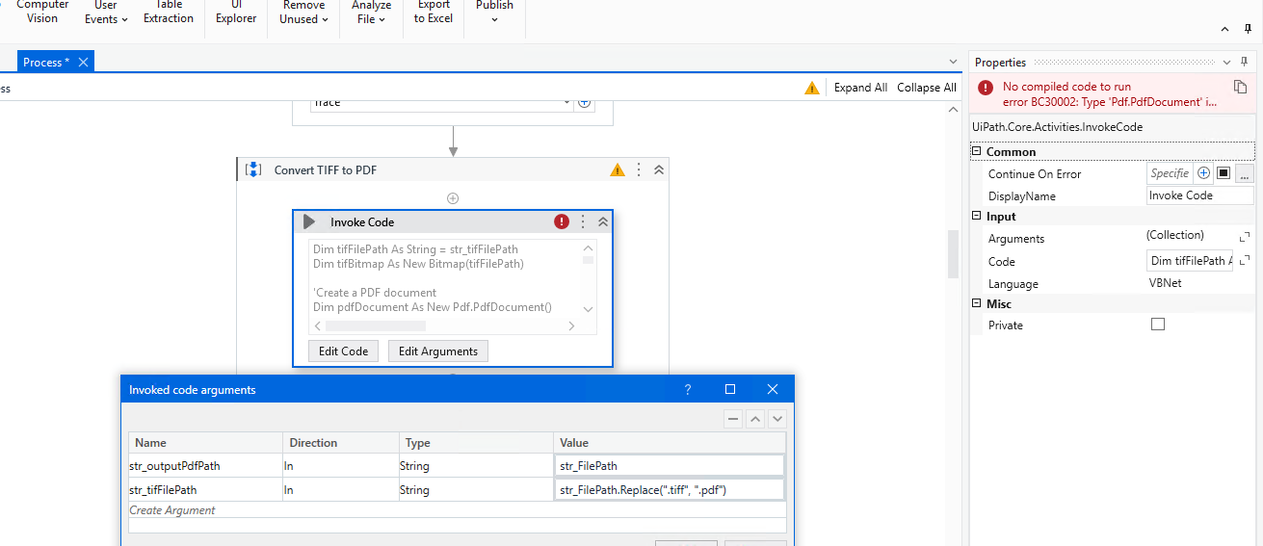The height and width of the screenshot is (546, 1263).
Task: Click red error icon on Invoke Code
Action: (x=562, y=221)
